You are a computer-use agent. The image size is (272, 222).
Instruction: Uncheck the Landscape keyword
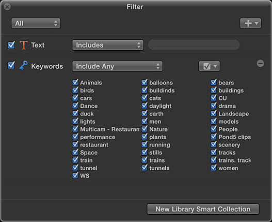coord(214,113)
